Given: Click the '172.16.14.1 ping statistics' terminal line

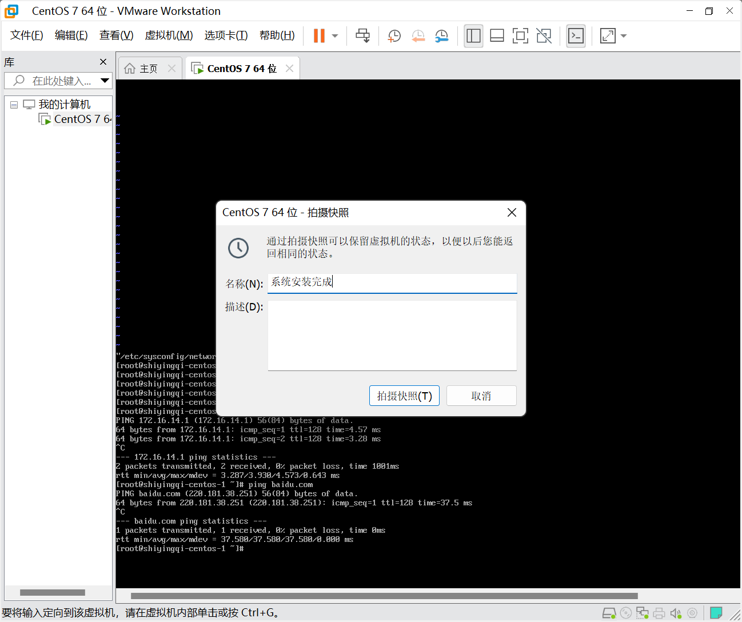Looking at the screenshot, I should [196, 457].
